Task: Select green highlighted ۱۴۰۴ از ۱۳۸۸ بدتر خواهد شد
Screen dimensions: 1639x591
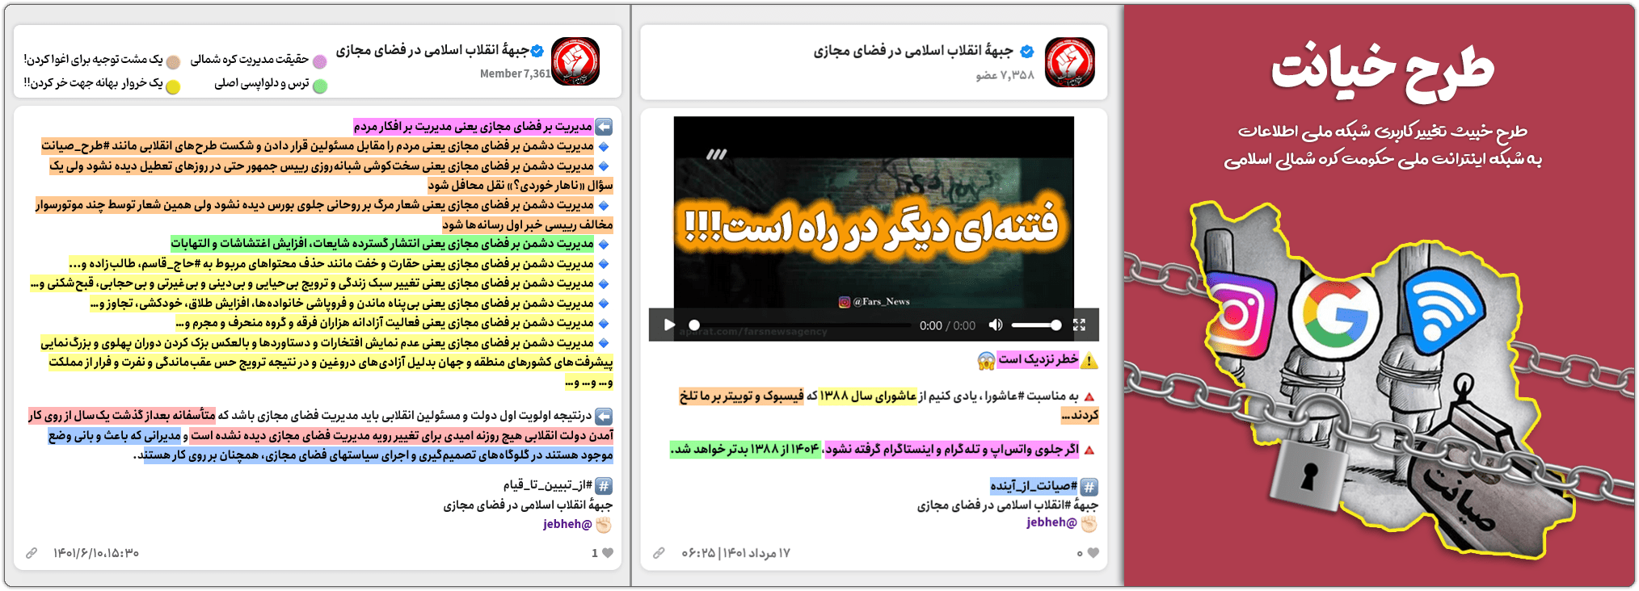Action: [745, 450]
